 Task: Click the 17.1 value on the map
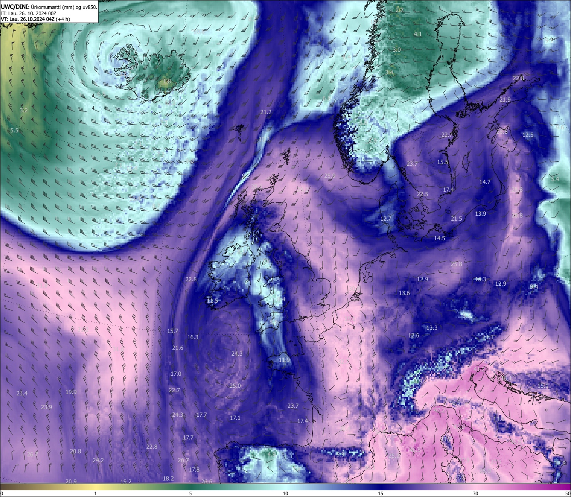[235, 418]
